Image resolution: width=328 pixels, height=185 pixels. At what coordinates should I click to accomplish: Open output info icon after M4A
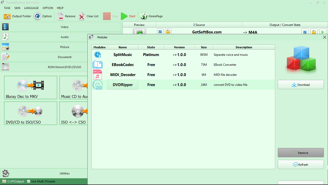click(305, 32)
